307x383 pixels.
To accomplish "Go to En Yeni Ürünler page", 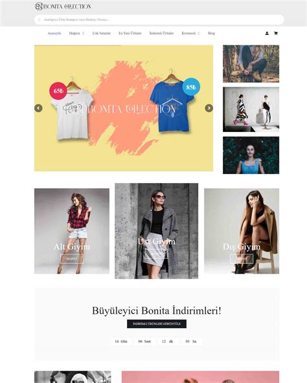I will point(130,33).
